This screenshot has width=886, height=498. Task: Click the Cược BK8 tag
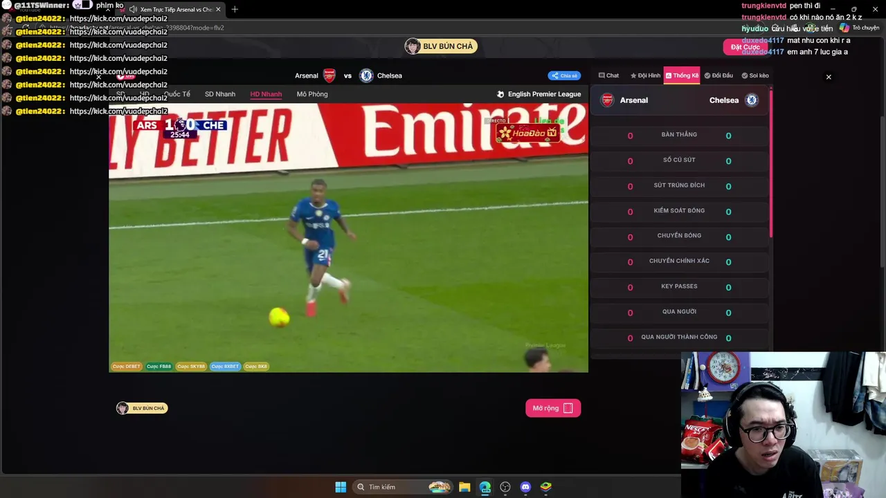coord(256,367)
